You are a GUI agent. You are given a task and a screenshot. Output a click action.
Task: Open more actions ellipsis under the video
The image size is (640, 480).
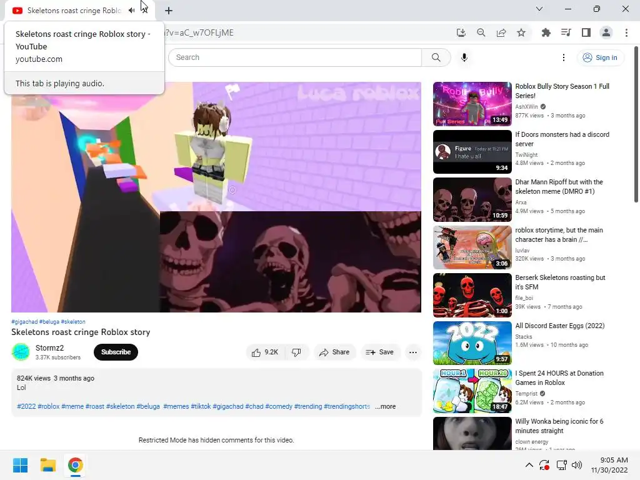(x=413, y=352)
